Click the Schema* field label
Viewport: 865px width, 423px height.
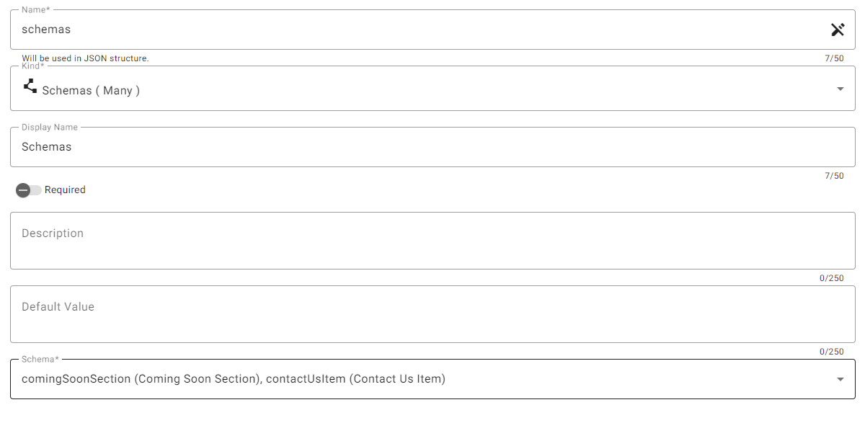pos(39,359)
